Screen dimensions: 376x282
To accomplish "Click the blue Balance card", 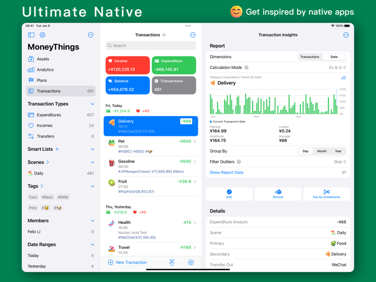I will pyautogui.click(x=128, y=85).
